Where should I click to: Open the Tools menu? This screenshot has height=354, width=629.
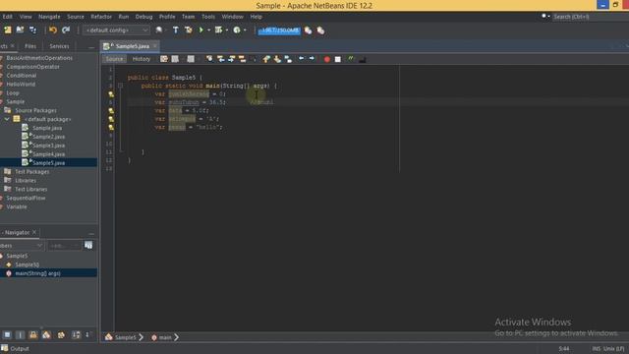(208, 17)
